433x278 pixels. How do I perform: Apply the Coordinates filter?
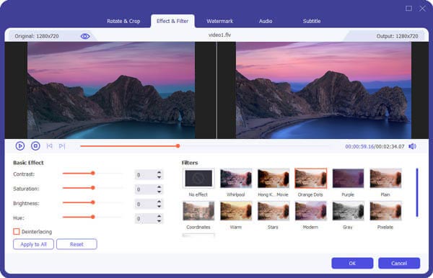[x=198, y=211]
